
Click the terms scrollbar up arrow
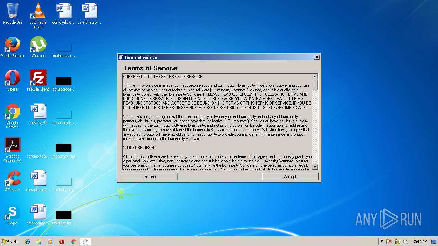click(x=315, y=77)
